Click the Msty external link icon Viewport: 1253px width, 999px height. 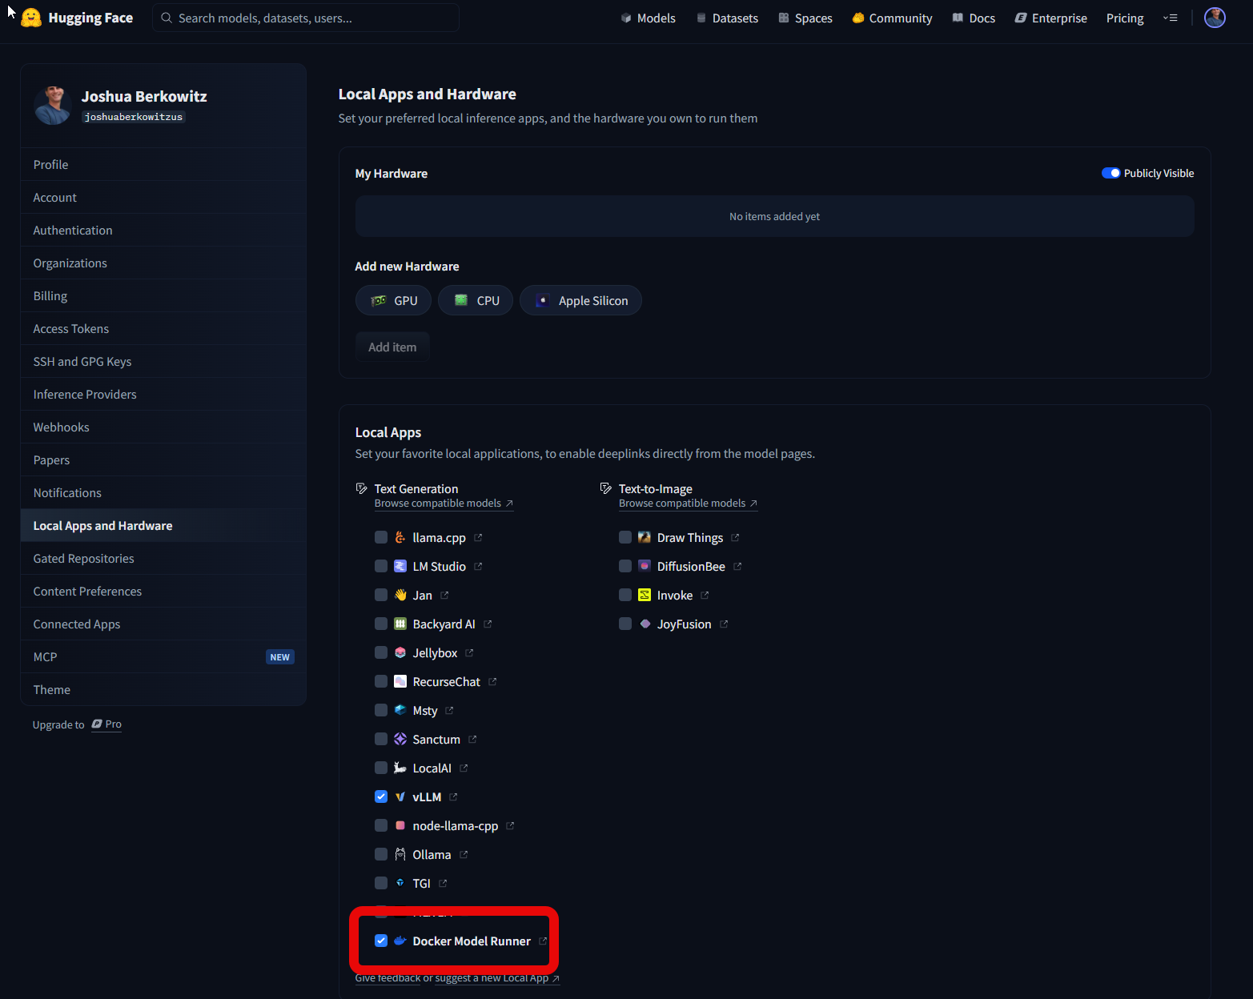(449, 711)
